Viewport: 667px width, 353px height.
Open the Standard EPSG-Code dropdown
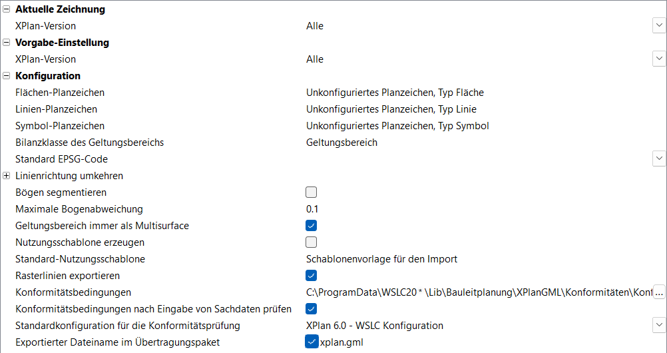pyautogui.click(x=659, y=159)
